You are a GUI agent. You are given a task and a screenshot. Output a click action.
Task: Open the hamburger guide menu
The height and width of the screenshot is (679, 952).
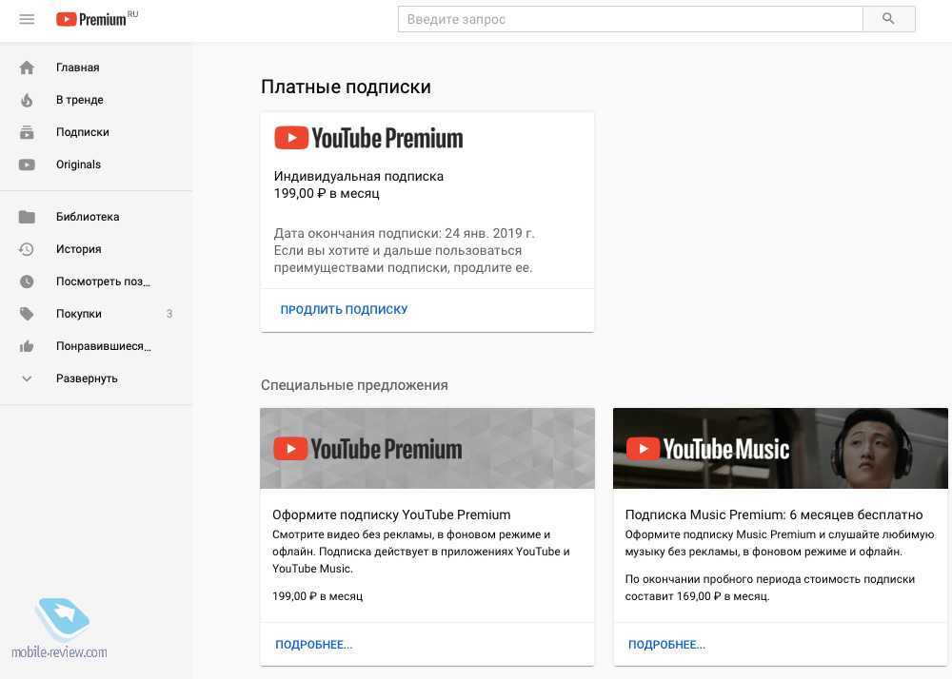27,19
